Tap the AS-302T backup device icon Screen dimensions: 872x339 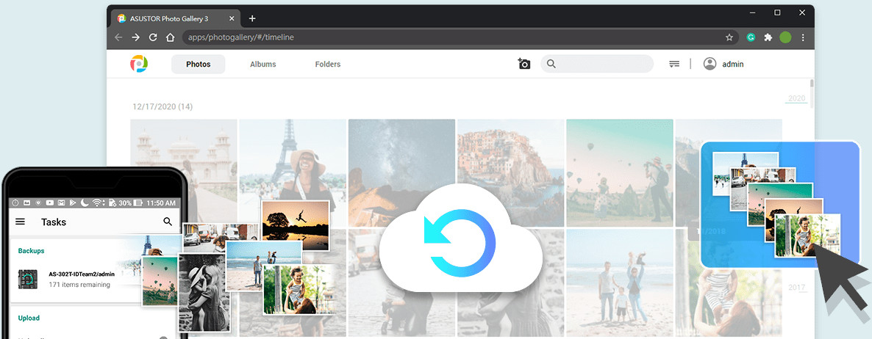click(x=28, y=279)
